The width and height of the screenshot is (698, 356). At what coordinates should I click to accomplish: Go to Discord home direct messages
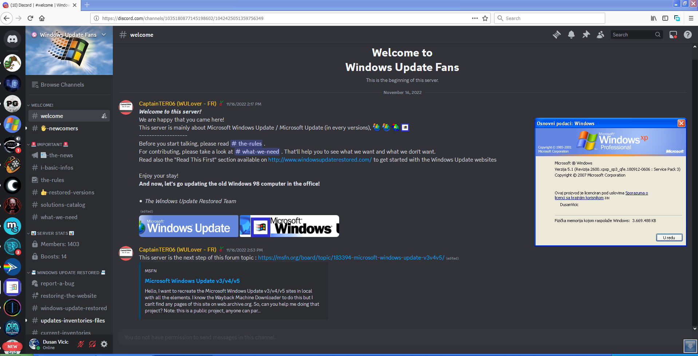pyautogui.click(x=12, y=39)
